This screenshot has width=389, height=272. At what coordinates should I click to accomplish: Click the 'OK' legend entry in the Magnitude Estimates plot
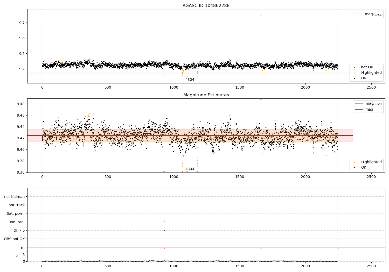pyautogui.click(x=364, y=168)
